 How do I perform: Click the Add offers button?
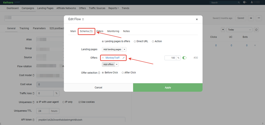point(108,64)
